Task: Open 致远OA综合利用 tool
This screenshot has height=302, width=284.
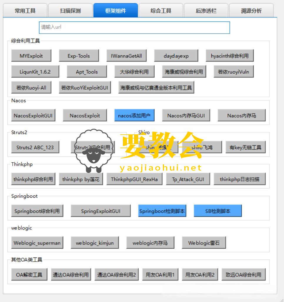Action: coord(244,275)
